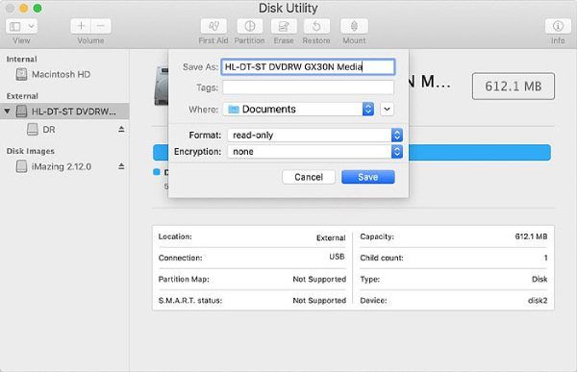The width and height of the screenshot is (577, 372).
Task: Click the Restore toolbar icon
Action: 316,27
